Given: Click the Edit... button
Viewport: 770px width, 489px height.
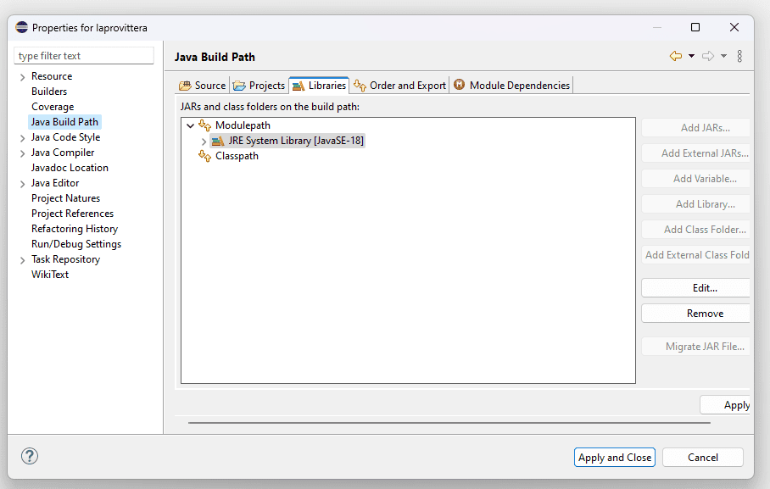Looking at the screenshot, I should coord(696,287).
